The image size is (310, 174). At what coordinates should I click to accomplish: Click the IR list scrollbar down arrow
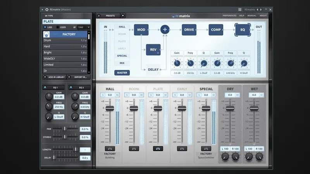(x=89, y=72)
